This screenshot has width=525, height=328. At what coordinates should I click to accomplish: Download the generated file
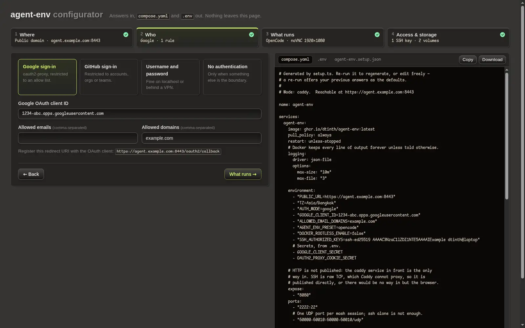pos(492,59)
